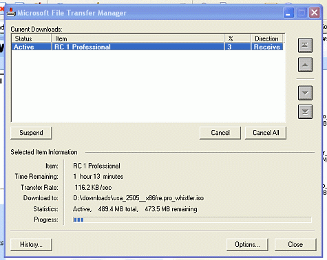The image size is (327, 260).
Task: Click the Status column header
Action: coord(32,39)
